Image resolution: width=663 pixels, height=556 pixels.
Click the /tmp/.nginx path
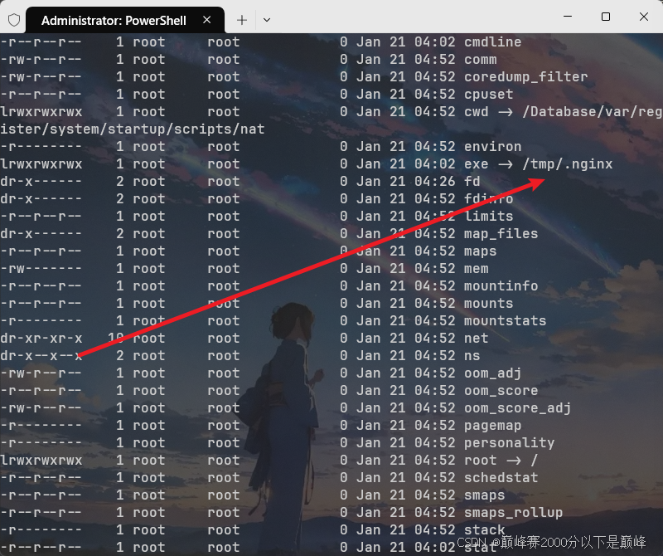point(568,163)
